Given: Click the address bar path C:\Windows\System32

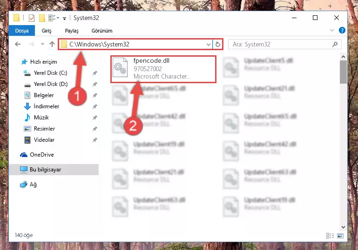Looking at the screenshot, I should (99, 44).
